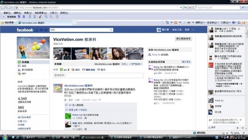
Task: Stop loading with the red X icon
Action: click(190, 7)
